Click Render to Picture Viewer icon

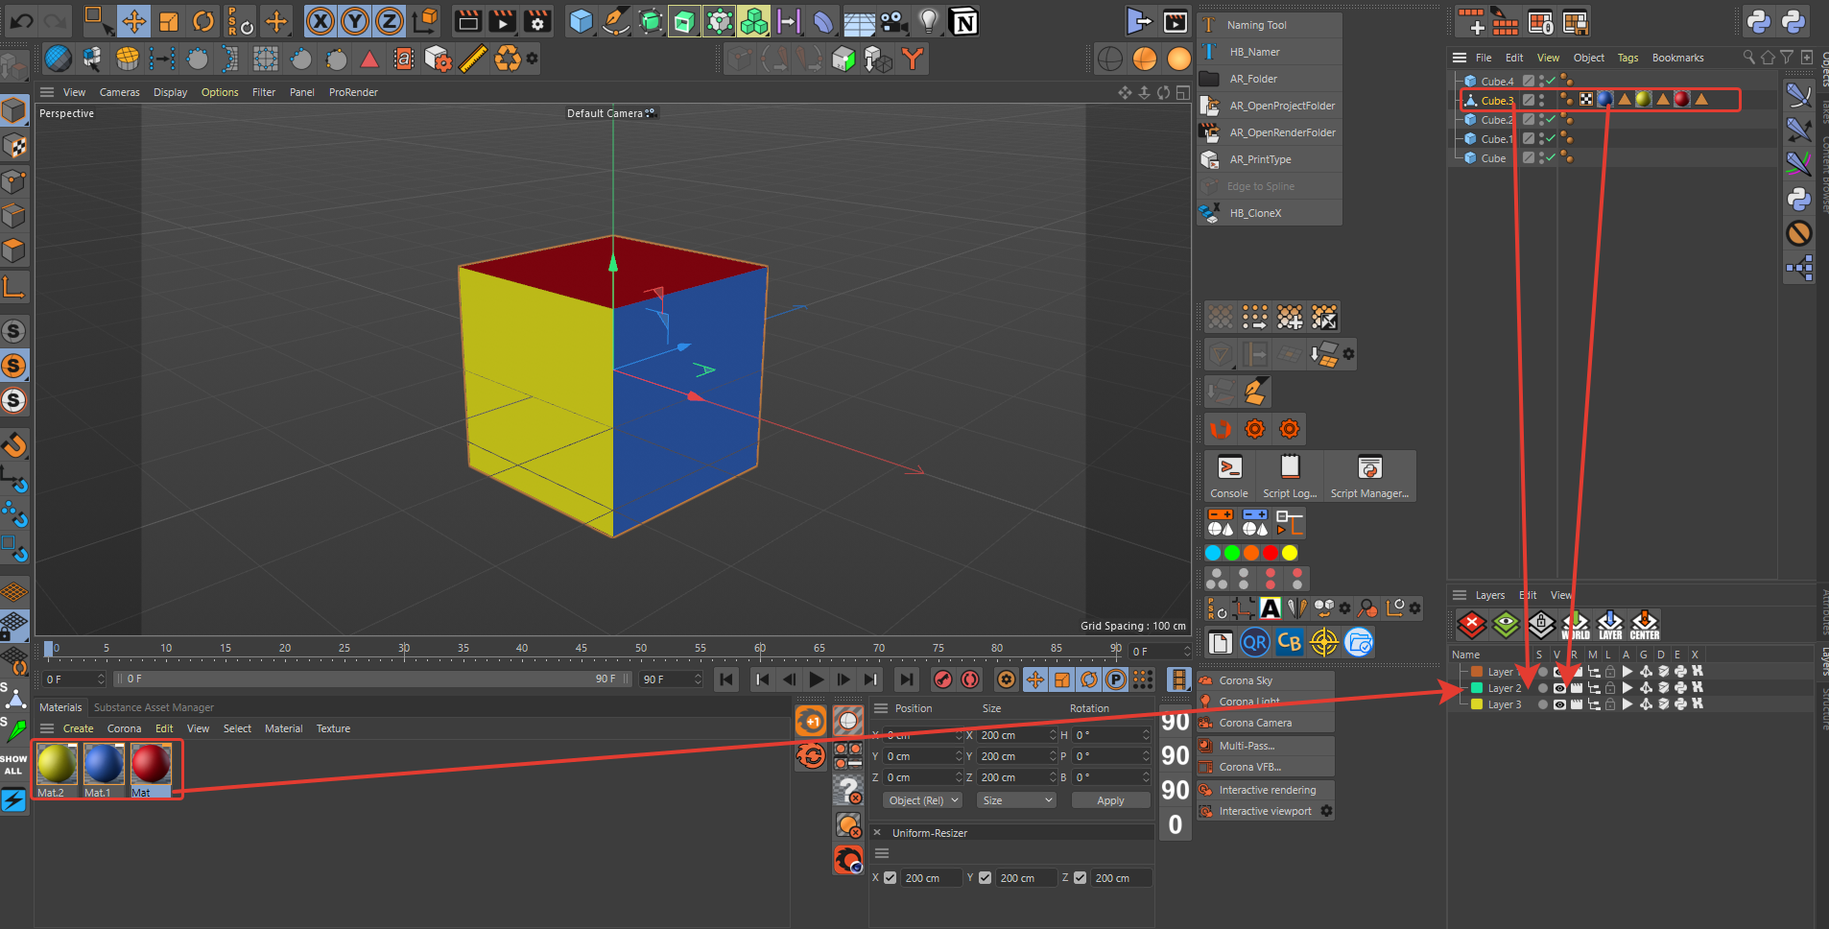(503, 20)
